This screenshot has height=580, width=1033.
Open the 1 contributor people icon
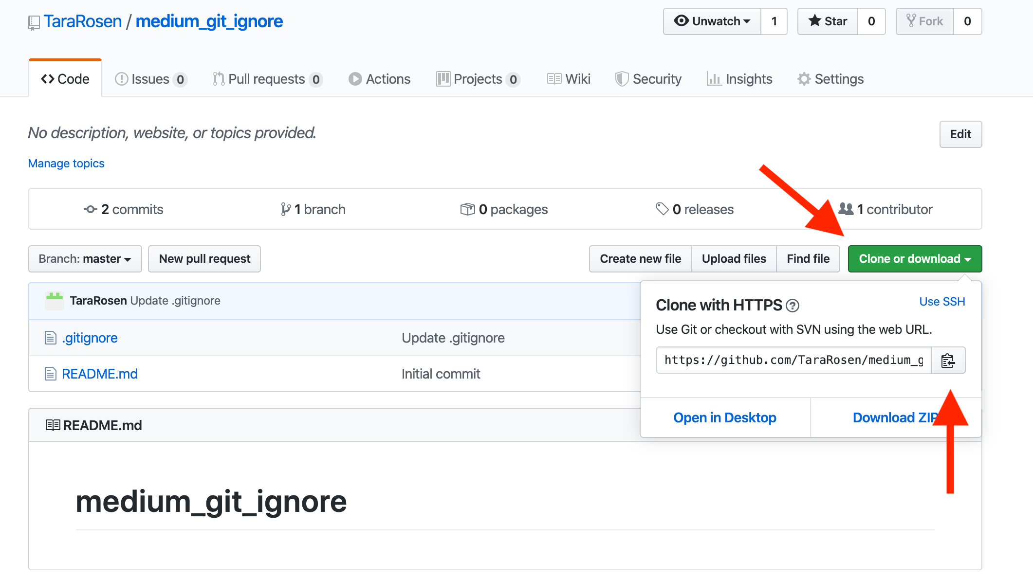(846, 209)
